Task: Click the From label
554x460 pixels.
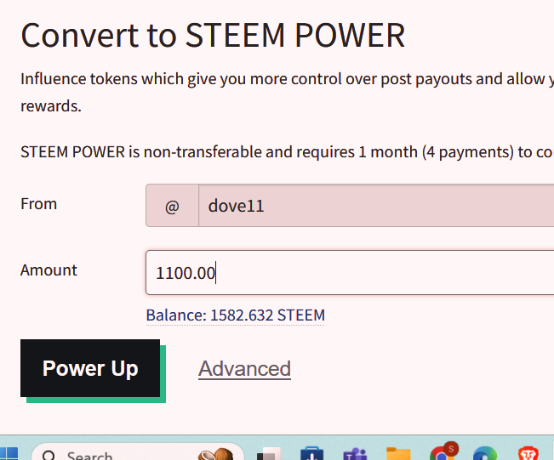Action: [38, 204]
